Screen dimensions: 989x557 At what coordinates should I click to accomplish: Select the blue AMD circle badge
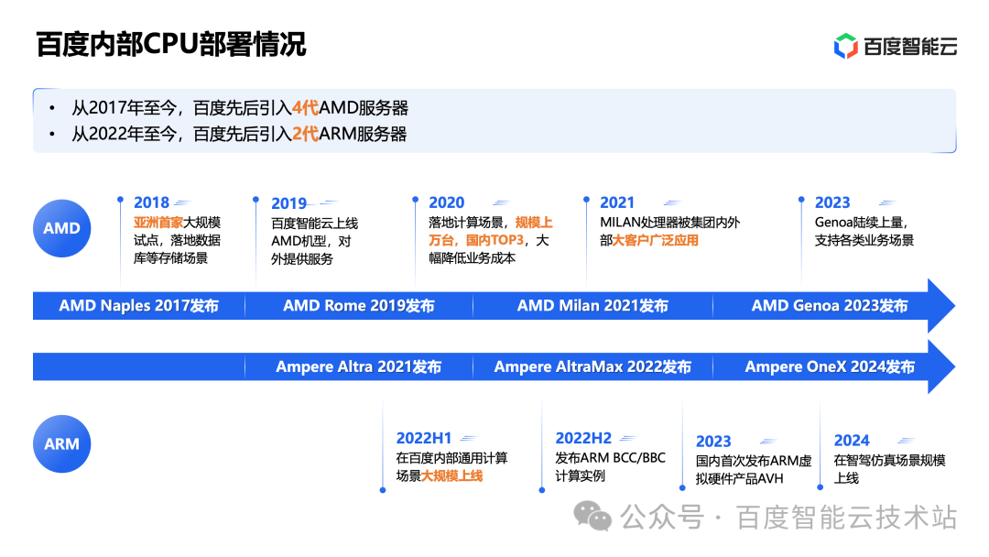[x=62, y=228]
